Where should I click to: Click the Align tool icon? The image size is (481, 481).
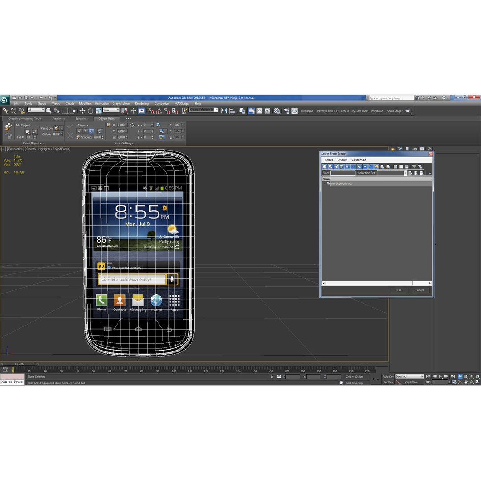[x=232, y=111]
